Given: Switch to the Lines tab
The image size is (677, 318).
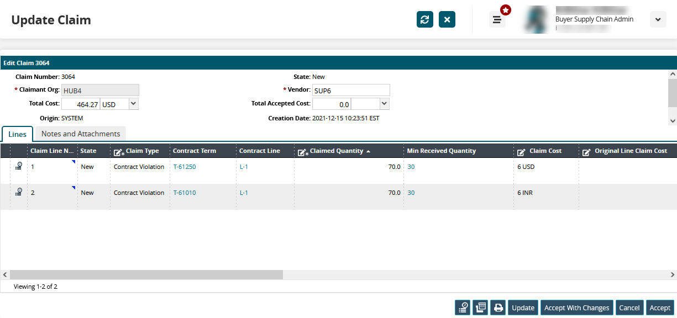Looking at the screenshot, I should pos(18,134).
